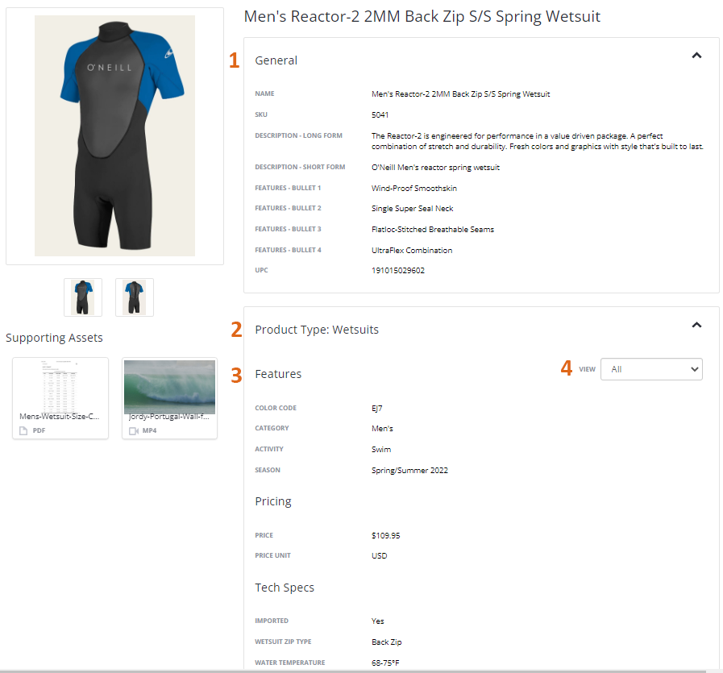Click the Wetsuit Zip Type value Back Zip
The width and height of the screenshot is (723, 673).
click(x=386, y=642)
